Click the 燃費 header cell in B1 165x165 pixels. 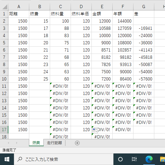click(39, 14)
